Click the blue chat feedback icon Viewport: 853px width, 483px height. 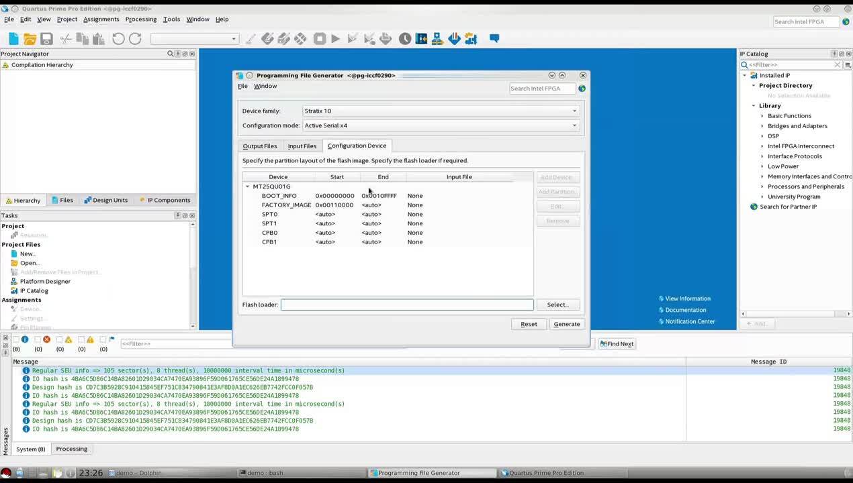coord(494,39)
